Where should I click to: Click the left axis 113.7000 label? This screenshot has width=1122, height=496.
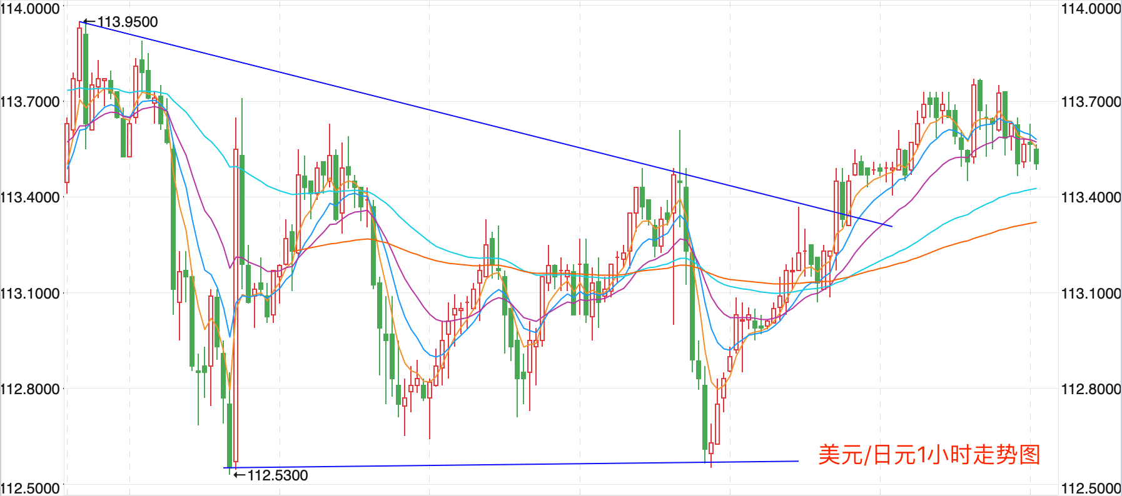point(30,102)
